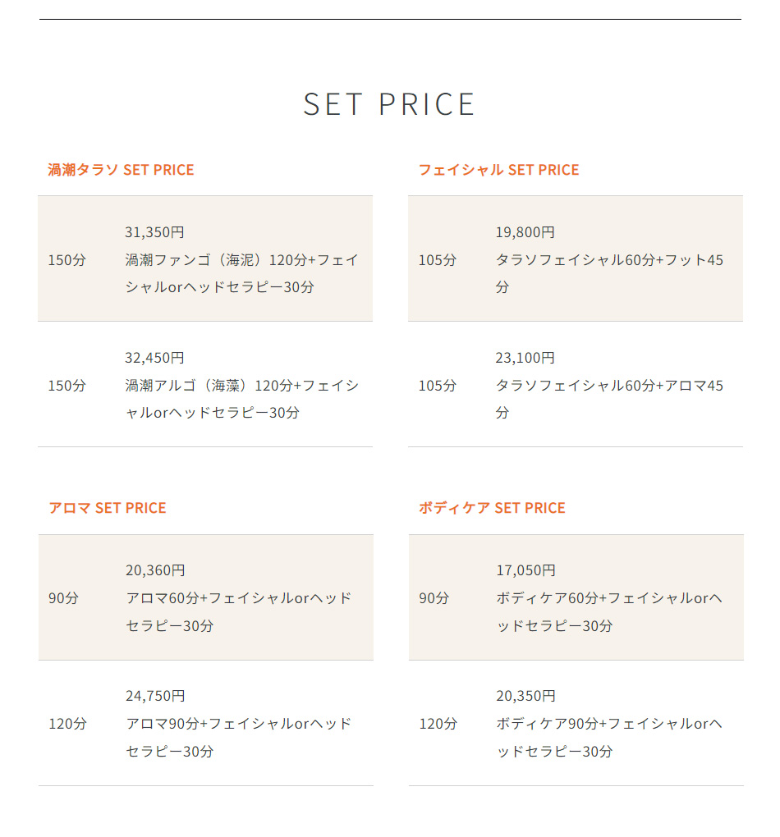Click the 31,350円 price text
The height and width of the screenshot is (837, 780).
point(154,232)
